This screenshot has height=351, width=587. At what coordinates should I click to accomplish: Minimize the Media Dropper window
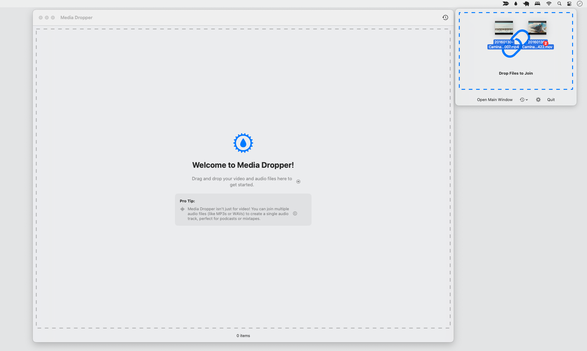click(x=47, y=18)
